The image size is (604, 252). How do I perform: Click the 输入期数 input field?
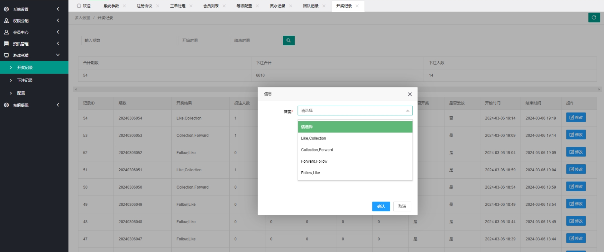pos(129,40)
